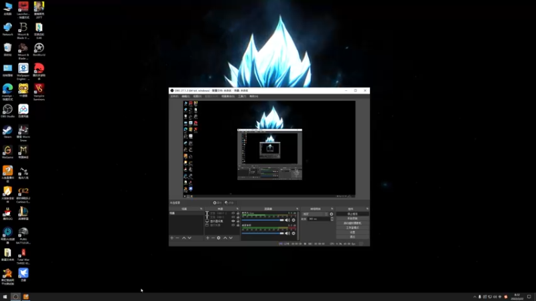Click the Filters (滤镜) button above the docks
536x301 pixels.
(x=229, y=203)
